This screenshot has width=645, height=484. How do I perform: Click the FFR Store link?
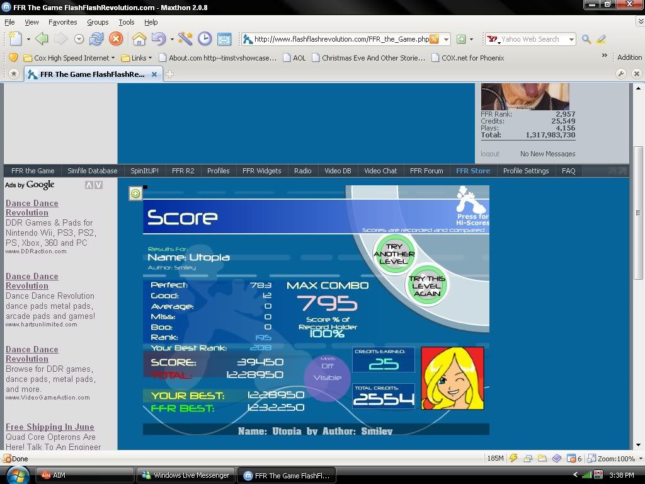(472, 171)
